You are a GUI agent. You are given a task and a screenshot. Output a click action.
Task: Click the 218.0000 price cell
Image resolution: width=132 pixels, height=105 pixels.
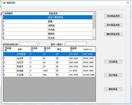tap(76, 54)
